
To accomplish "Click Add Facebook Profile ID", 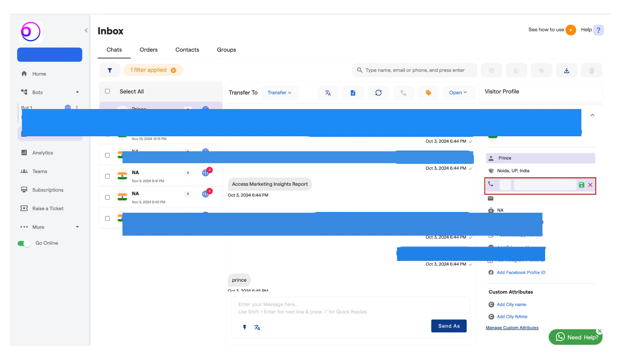I will click(521, 273).
